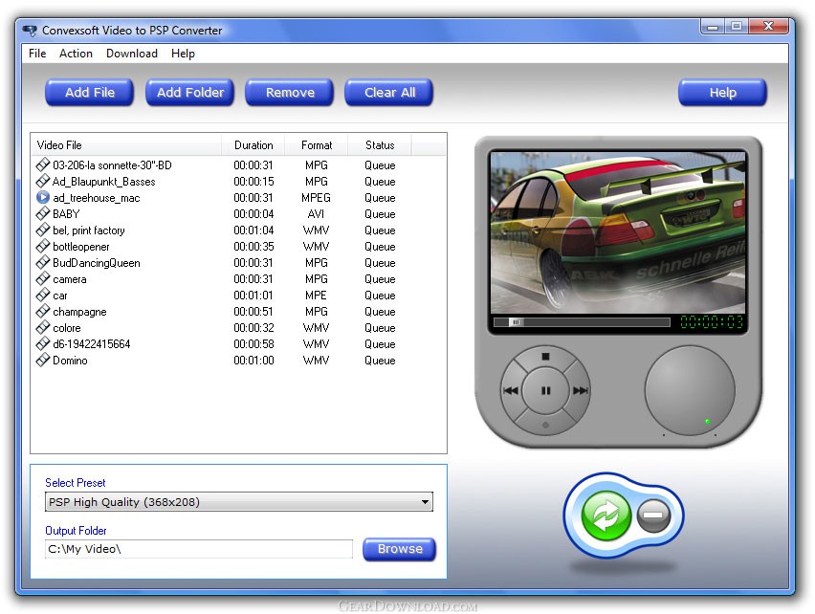This screenshot has width=815, height=614.
Task: Click the green convert start icon
Action: (x=606, y=515)
